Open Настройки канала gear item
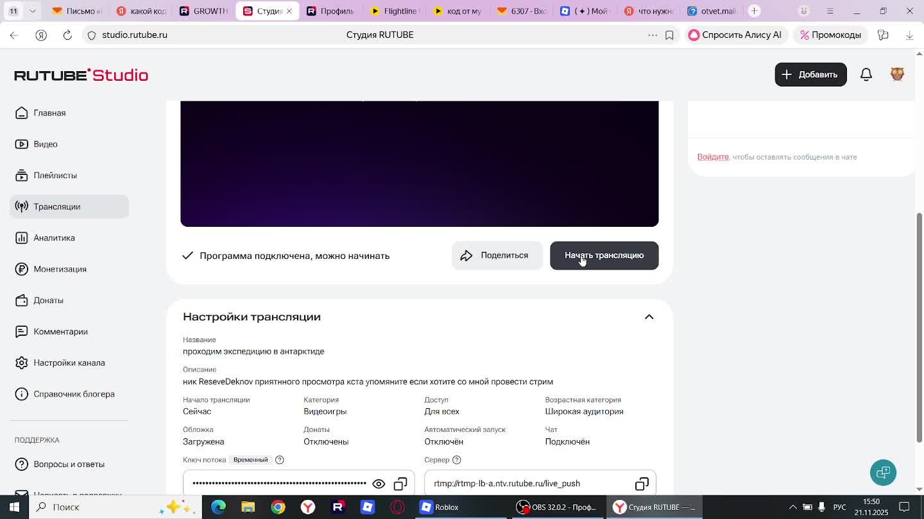This screenshot has width=924, height=519. pos(69,363)
